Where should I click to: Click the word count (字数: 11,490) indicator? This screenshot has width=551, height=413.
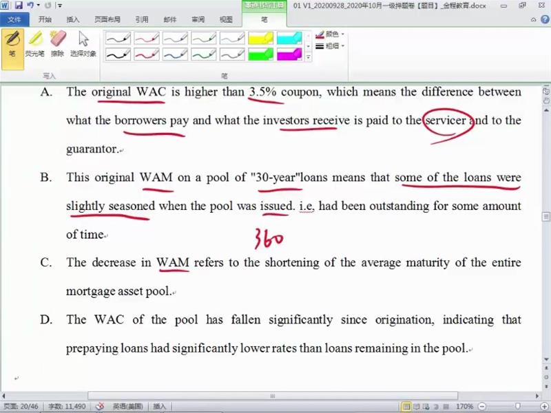coord(67,407)
